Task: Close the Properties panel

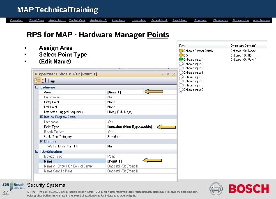Action: point(174,74)
